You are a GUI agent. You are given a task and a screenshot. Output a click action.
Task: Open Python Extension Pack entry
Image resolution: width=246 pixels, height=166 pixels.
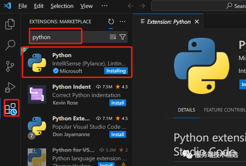pos(77,126)
